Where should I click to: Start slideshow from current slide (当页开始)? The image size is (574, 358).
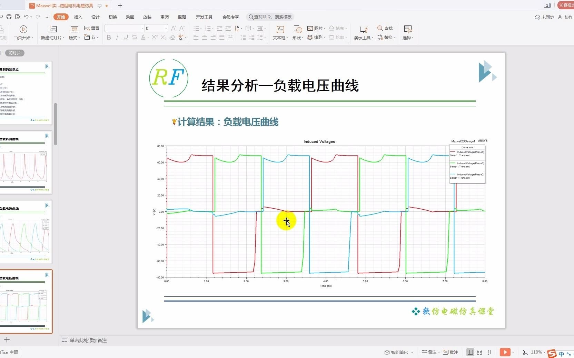tap(23, 33)
